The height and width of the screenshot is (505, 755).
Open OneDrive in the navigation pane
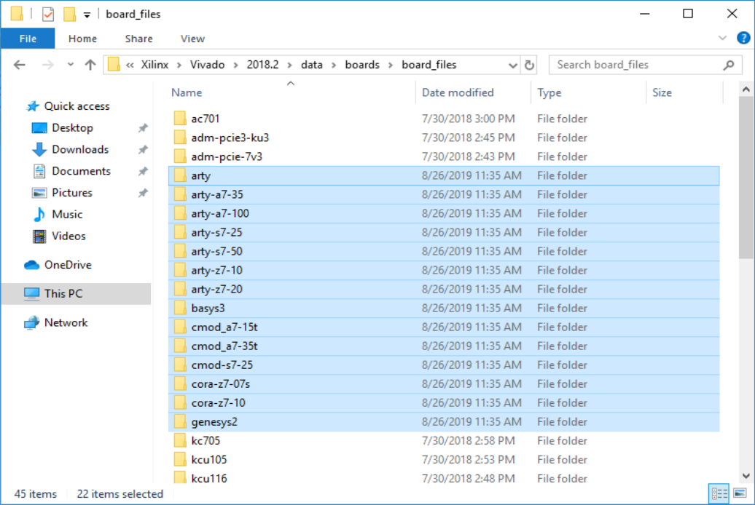67,265
